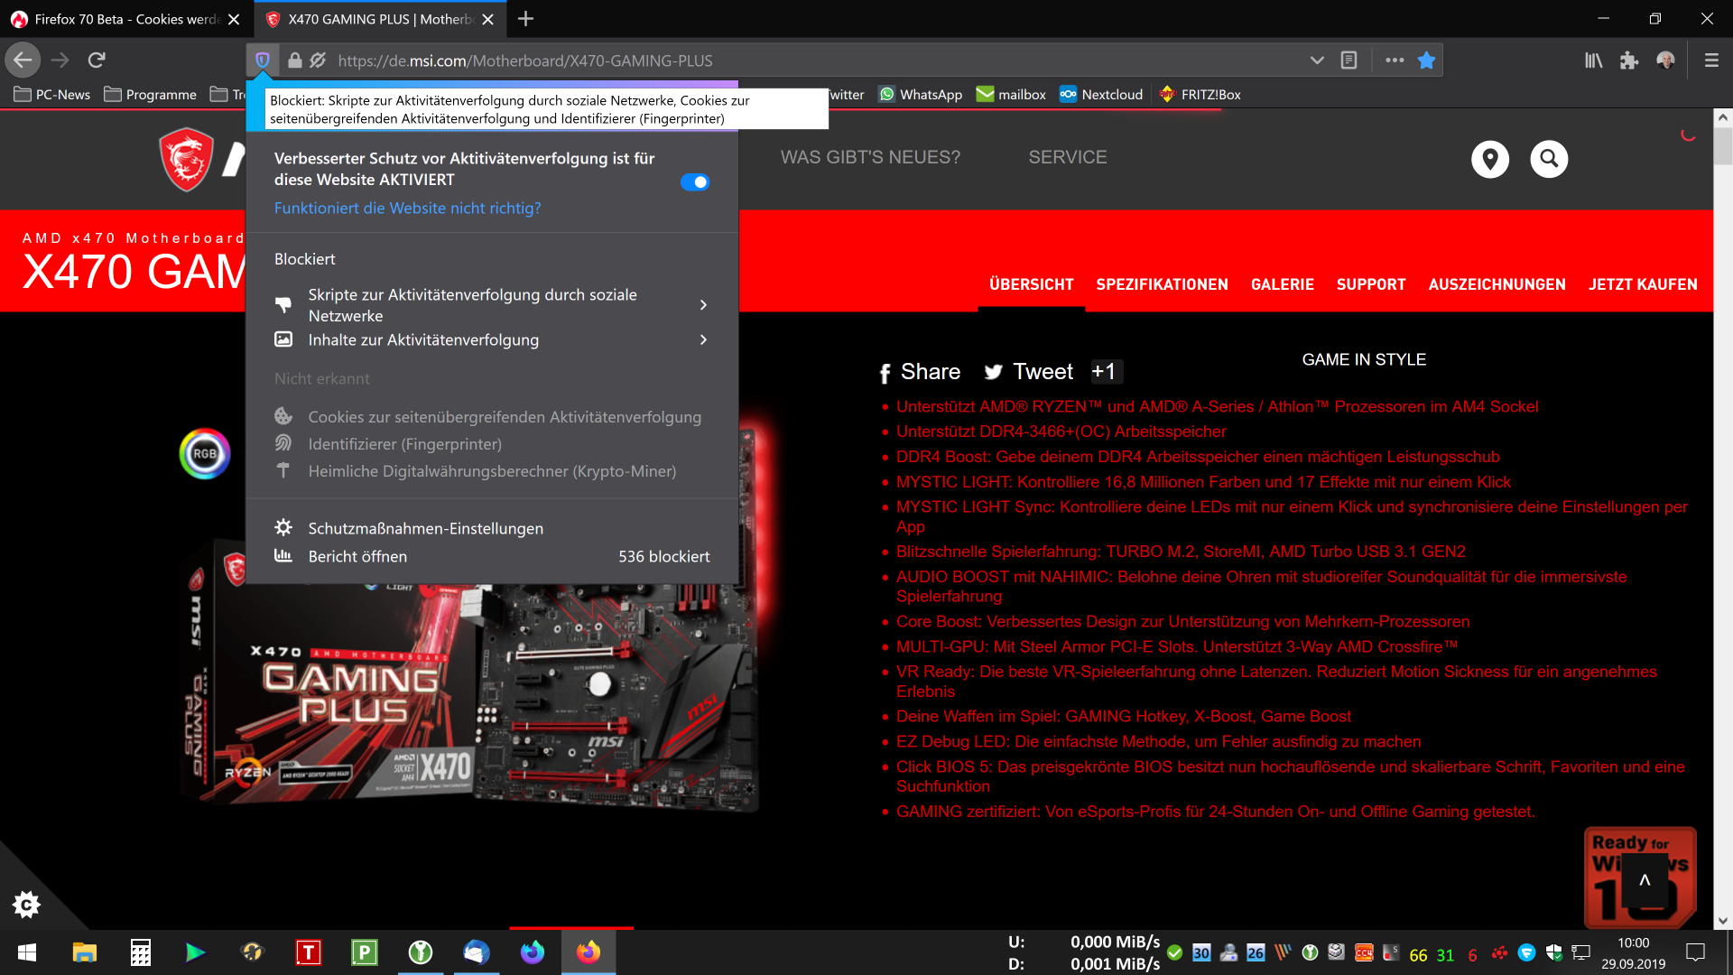This screenshot has width=1733, height=975.
Task: Click Bericht öffnen entry
Action: point(357,556)
